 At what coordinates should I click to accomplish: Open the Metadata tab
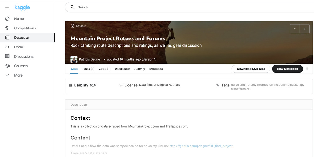coord(156,69)
